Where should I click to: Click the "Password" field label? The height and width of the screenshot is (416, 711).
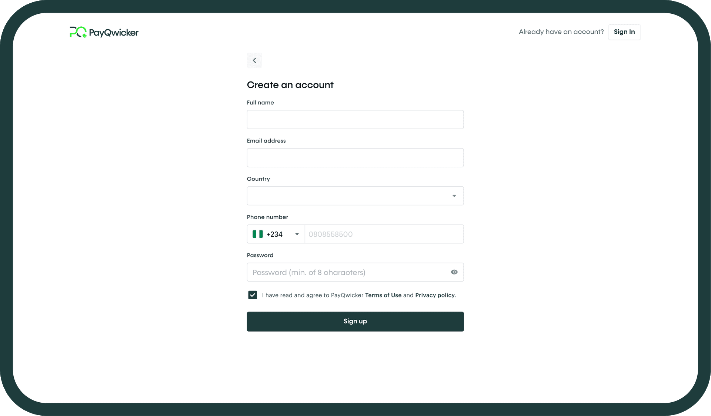pos(260,255)
